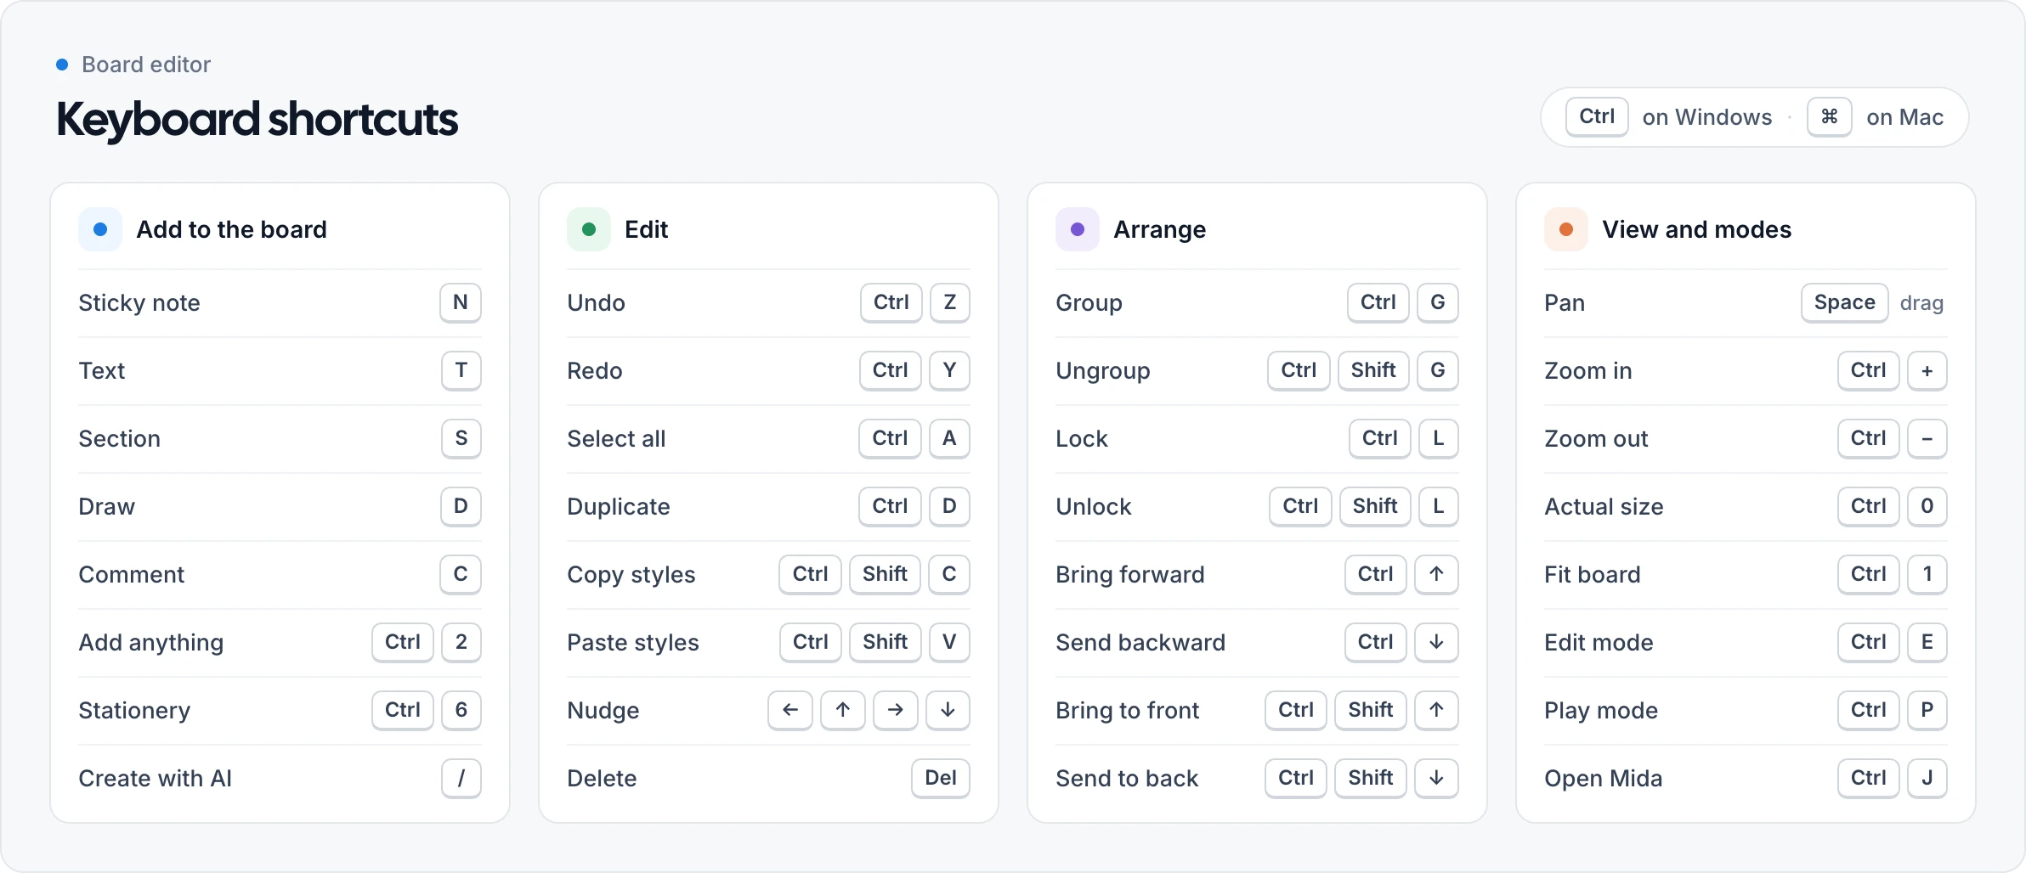
Task: Click the up arrow key in Bring forward row
Action: [1436, 574]
